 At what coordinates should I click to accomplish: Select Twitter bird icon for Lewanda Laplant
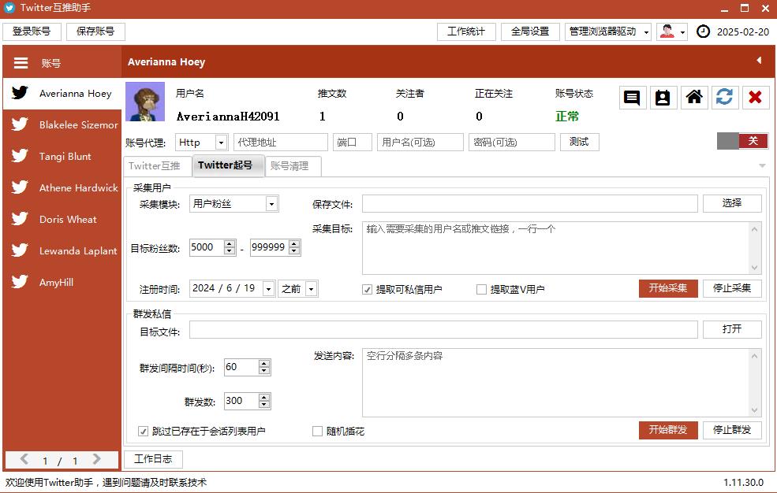pyautogui.click(x=20, y=250)
